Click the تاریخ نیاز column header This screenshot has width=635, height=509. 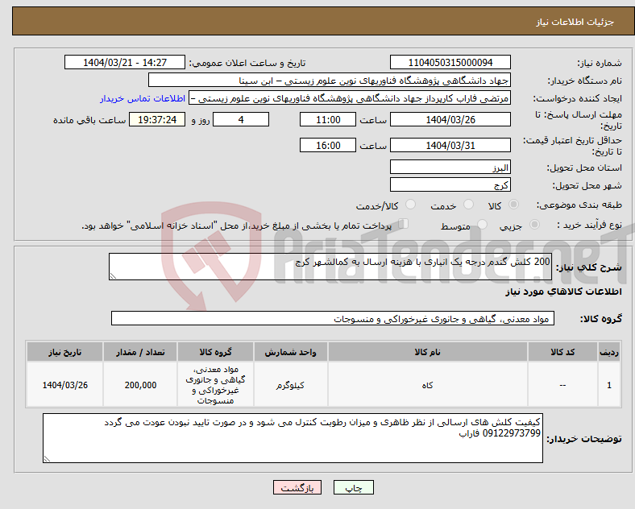(x=64, y=352)
